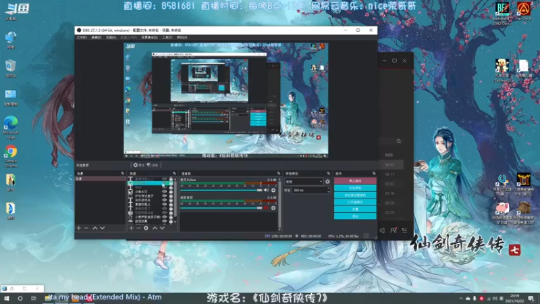Viewport: 540px width, 304px height.
Task: Unmute the 桌面音频 channel with the red speaker icon
Action: (266, 208)
